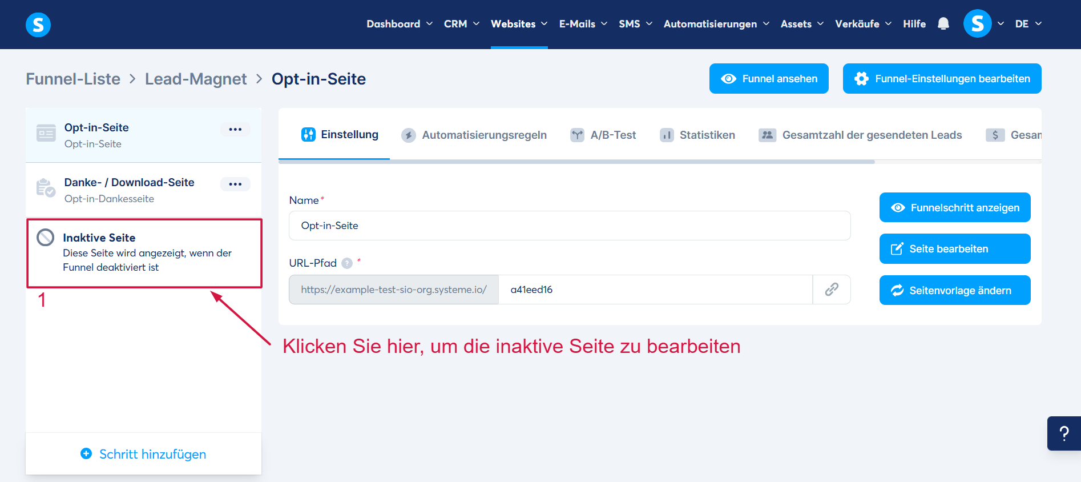Screen dimensions: 1081x482
Task: Click the A/B-Test split icon
Action: (x=577, y=135)
